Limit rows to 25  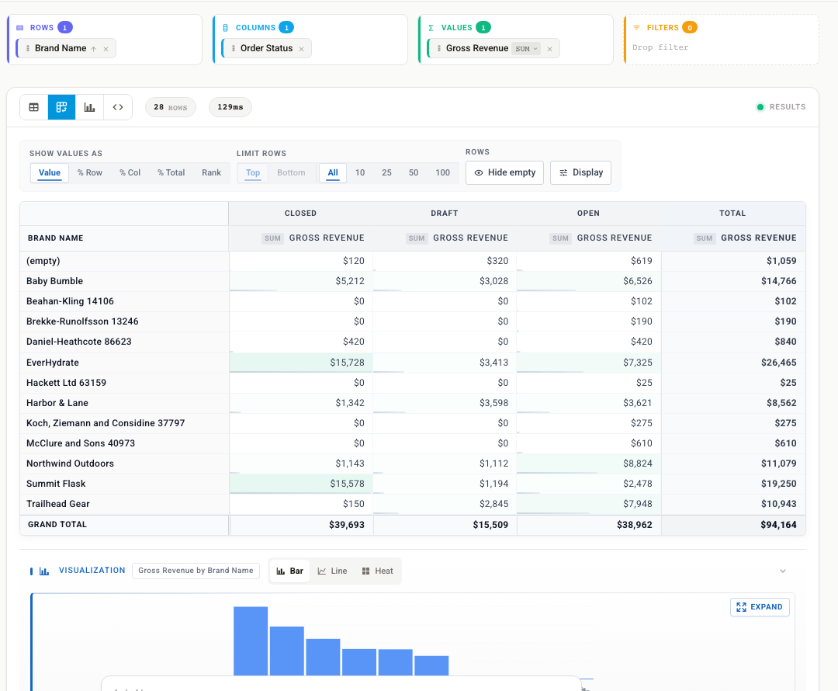coord(386,172)
